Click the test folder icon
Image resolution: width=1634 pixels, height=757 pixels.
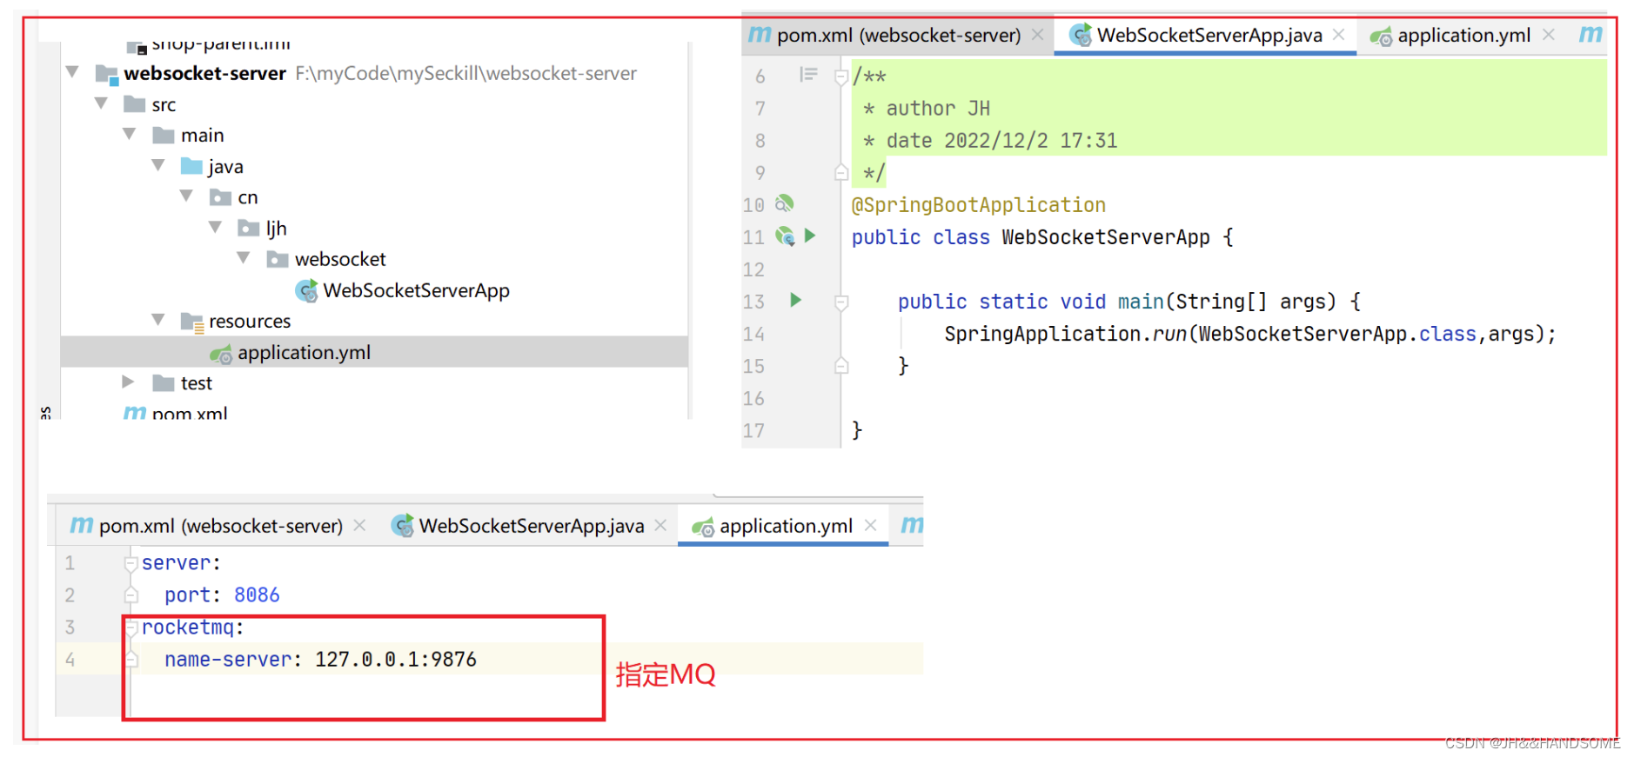(x=164, y=382)
